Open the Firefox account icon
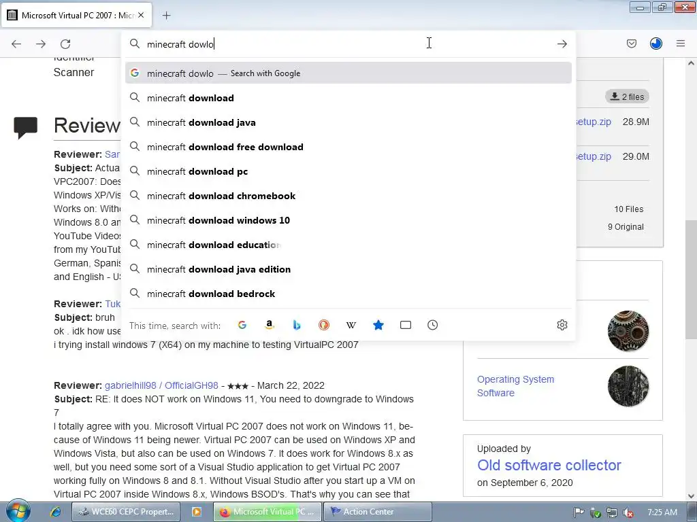This screenshot has height=522, width=697. click(656, 43)
